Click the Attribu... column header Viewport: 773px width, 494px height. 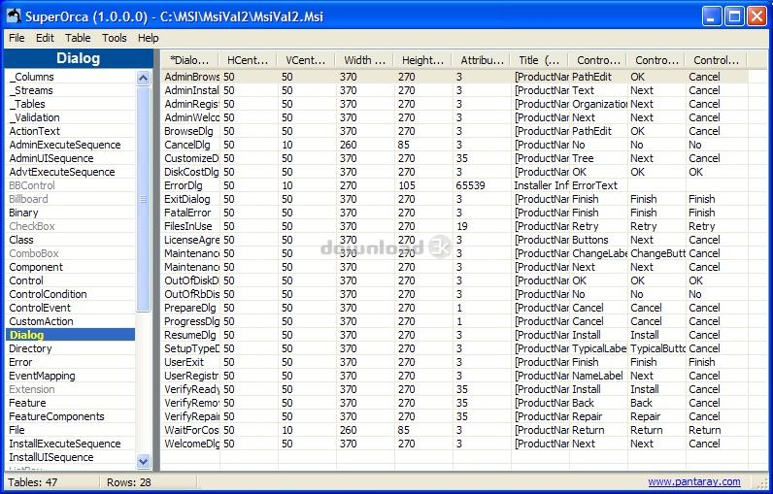(x=481, y=60)
